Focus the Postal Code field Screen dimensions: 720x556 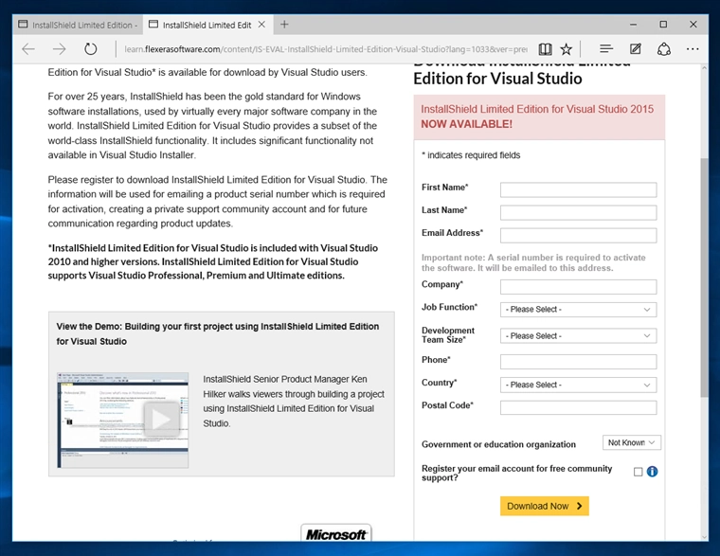578,407
